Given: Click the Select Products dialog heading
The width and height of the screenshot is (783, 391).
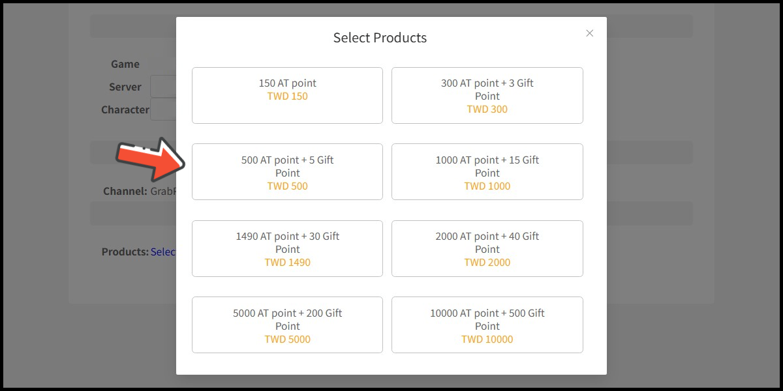Looking at the screenshot, I should (380, 38).
